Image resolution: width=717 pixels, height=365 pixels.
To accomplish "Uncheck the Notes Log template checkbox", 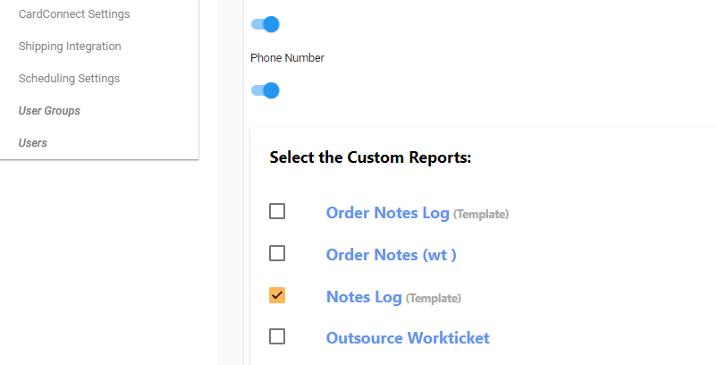I will [x=277, y=295].
